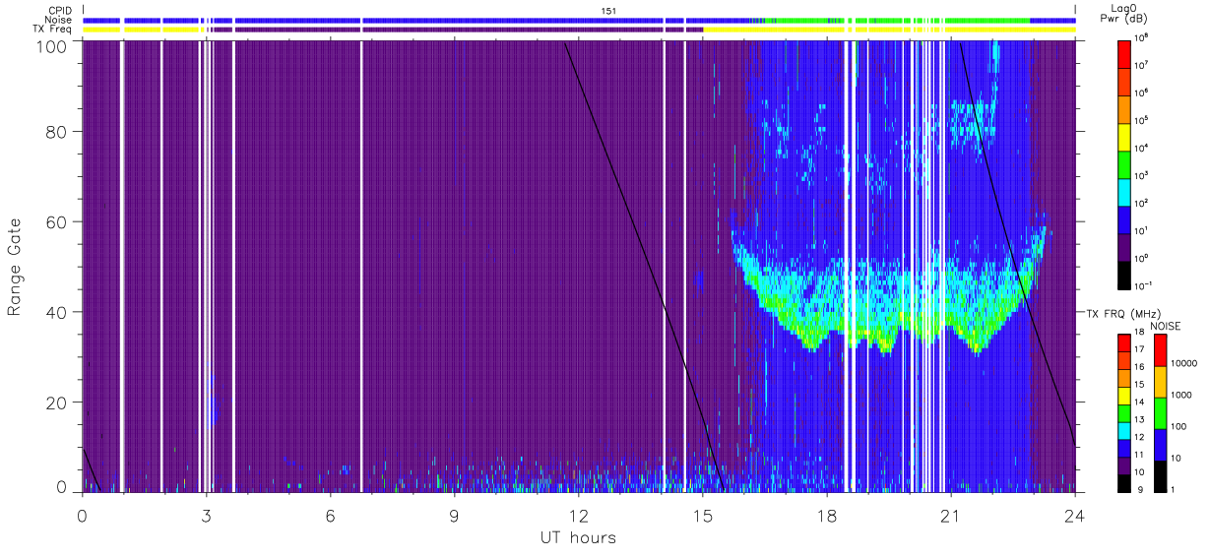Click the x-axis tick label '6'
This screenshot has width=1209, height=558.
(331, 514)
